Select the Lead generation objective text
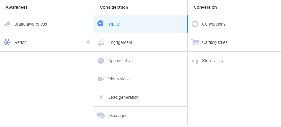The width and height of the screenshot is (281, 127). tap(123, 97)
